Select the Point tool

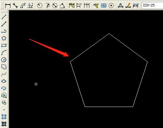tap(4, 110)
